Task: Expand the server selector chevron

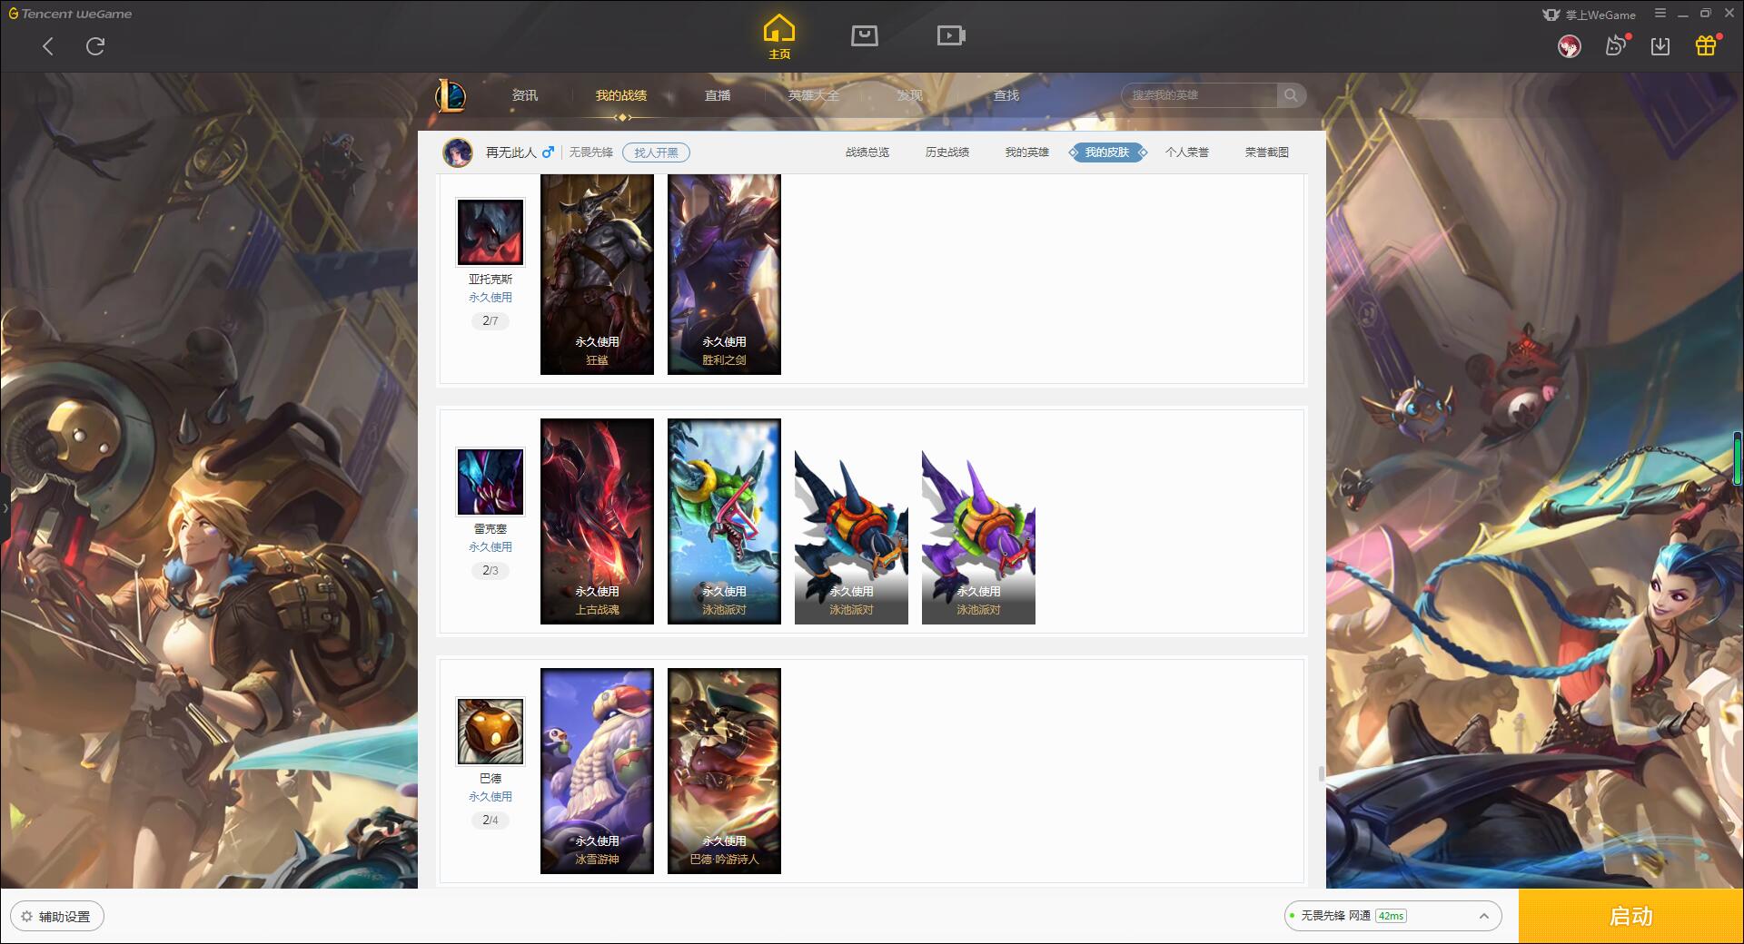Action: coord(1484,916)
